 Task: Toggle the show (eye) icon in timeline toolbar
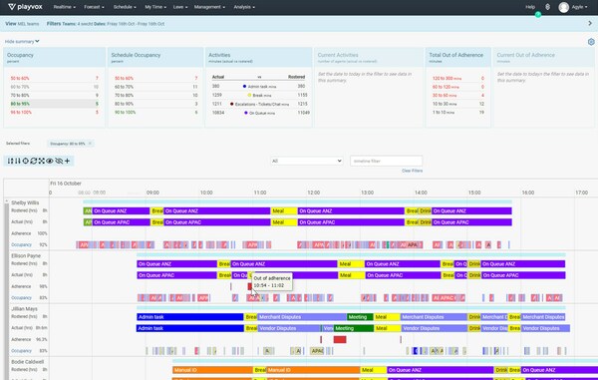[50, 161]
